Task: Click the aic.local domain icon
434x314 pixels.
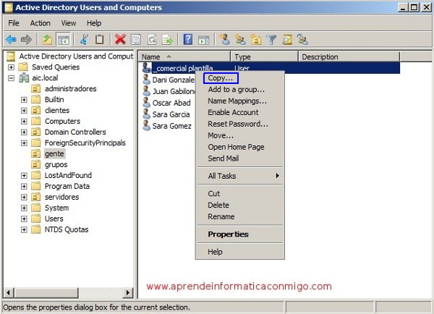Action: [24, 78]
